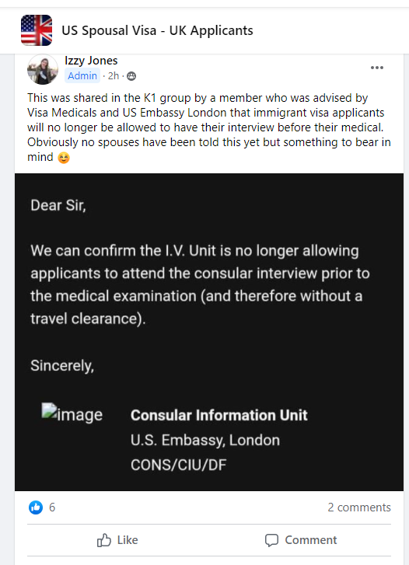This screenshot has height=565, width=409.
Task: View the 2 comments link
Action: click(359, 507)
